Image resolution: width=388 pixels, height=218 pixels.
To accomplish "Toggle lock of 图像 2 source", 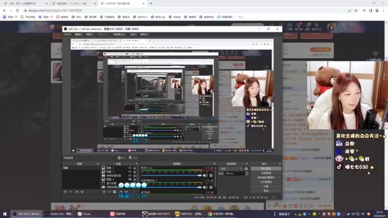I will coord(135,168).
